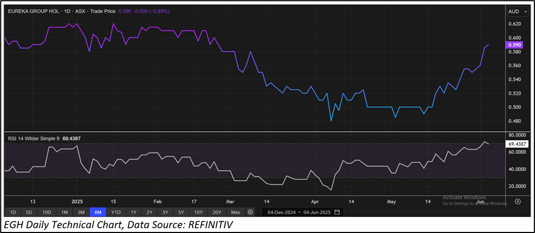Select the 1M time range
The width and height of the screenshot is (535, 233).
pos(64,212)
